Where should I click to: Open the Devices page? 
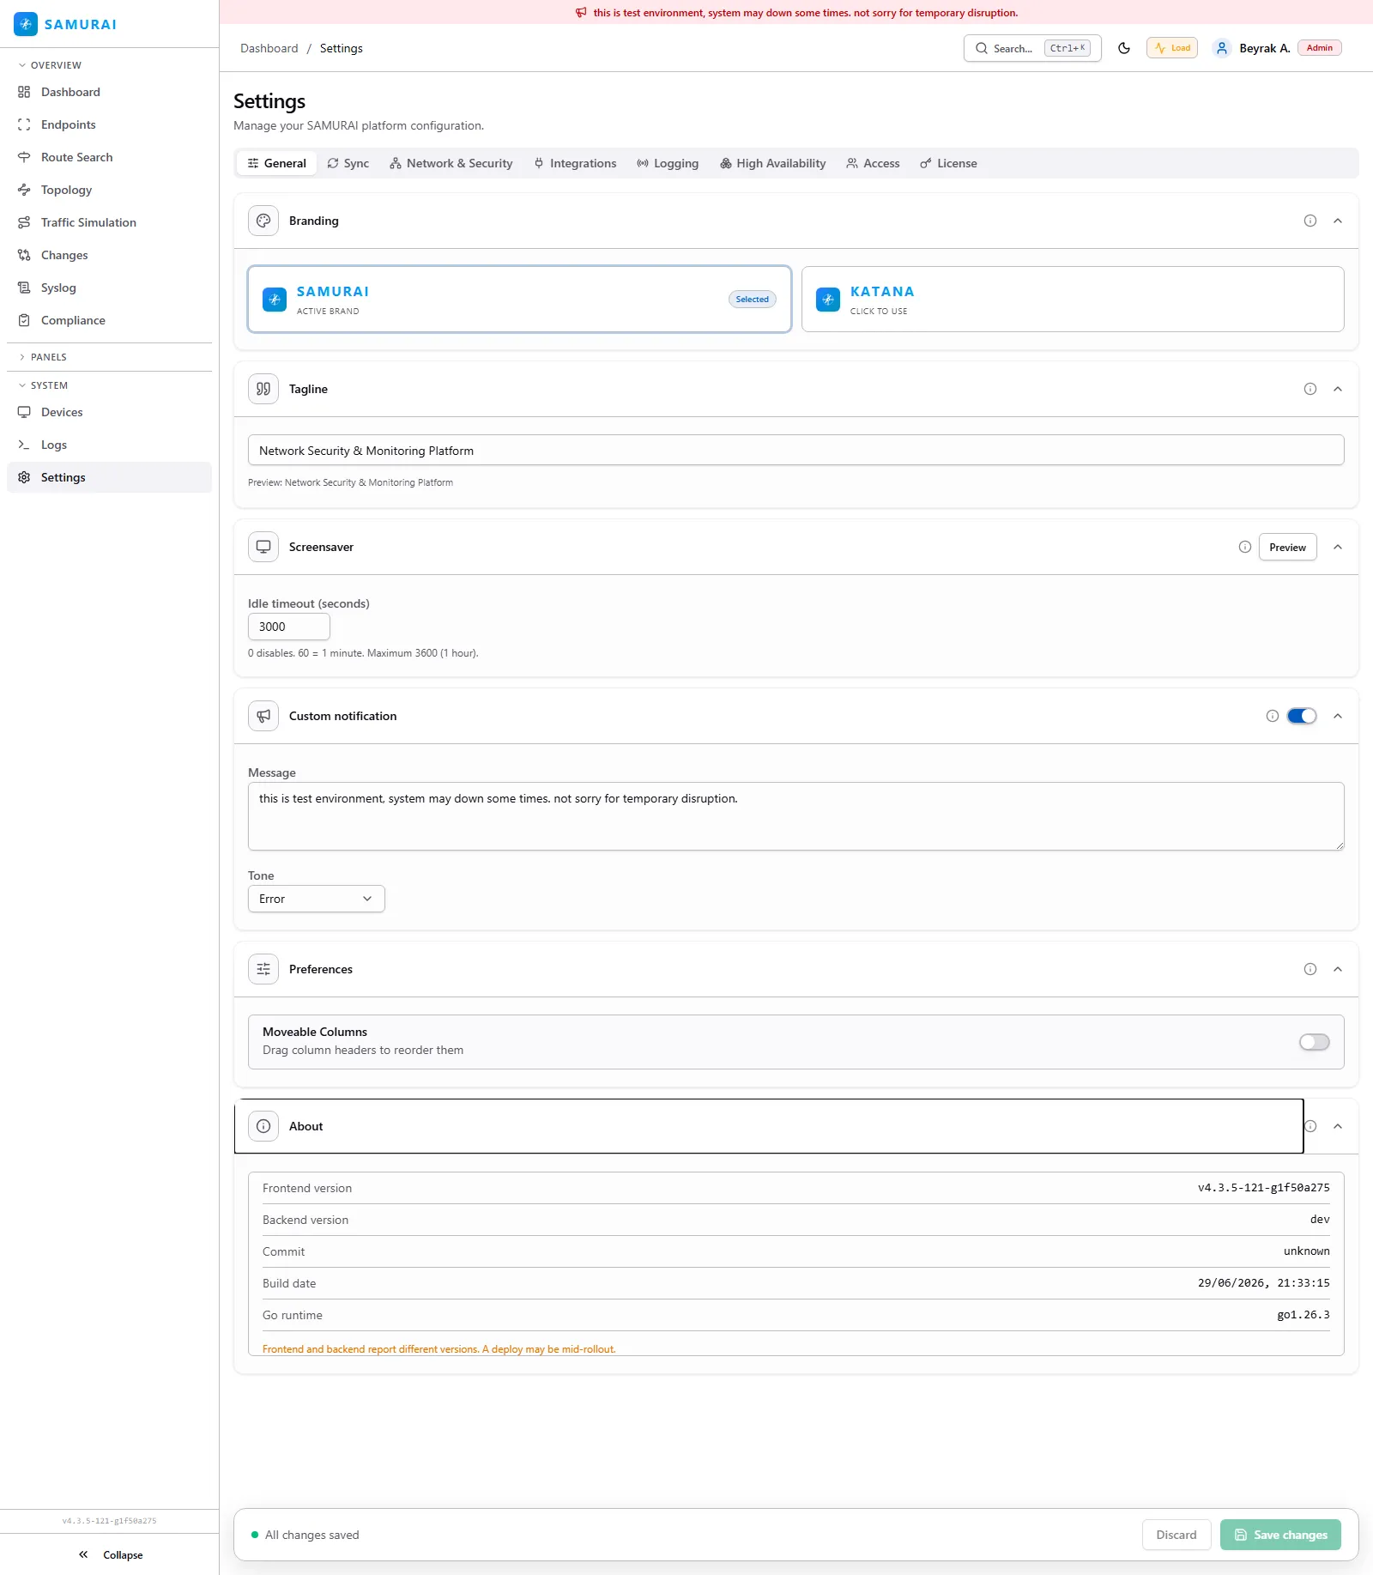point(109,412)
